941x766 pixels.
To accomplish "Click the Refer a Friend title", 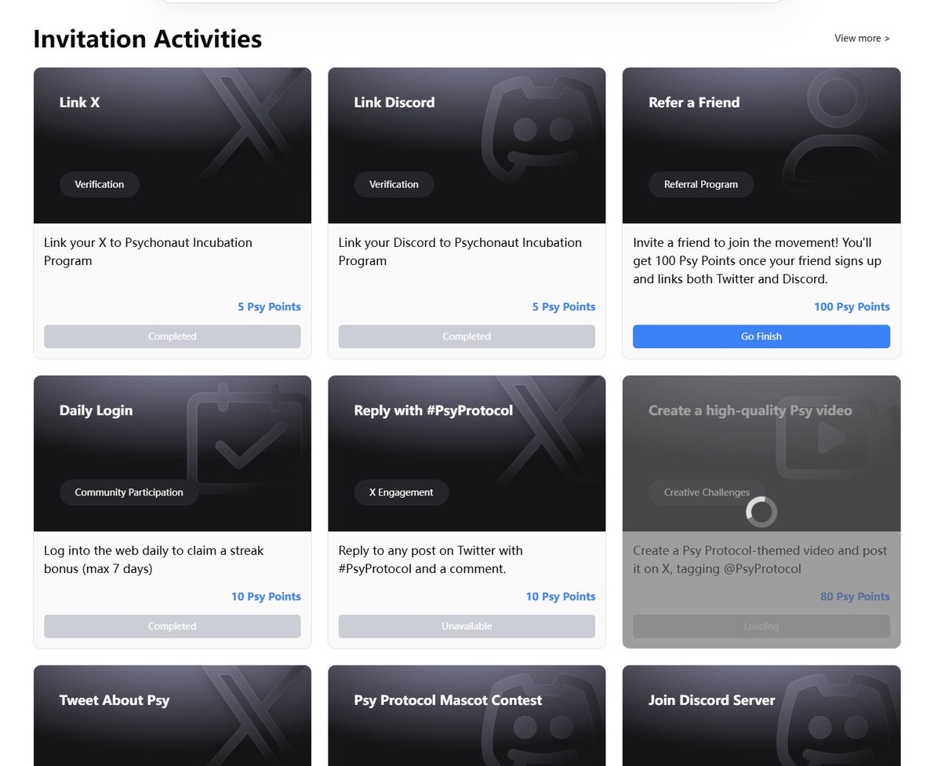I will [x=694, y=102].
